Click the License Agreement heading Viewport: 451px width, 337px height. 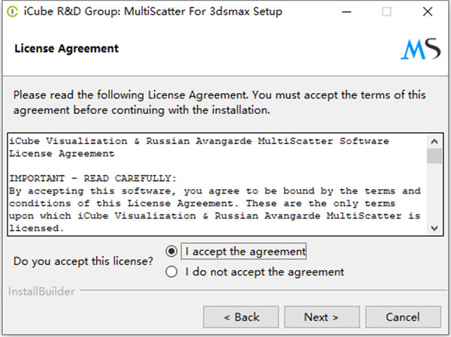pyautogui.click(x=66, y=49)
